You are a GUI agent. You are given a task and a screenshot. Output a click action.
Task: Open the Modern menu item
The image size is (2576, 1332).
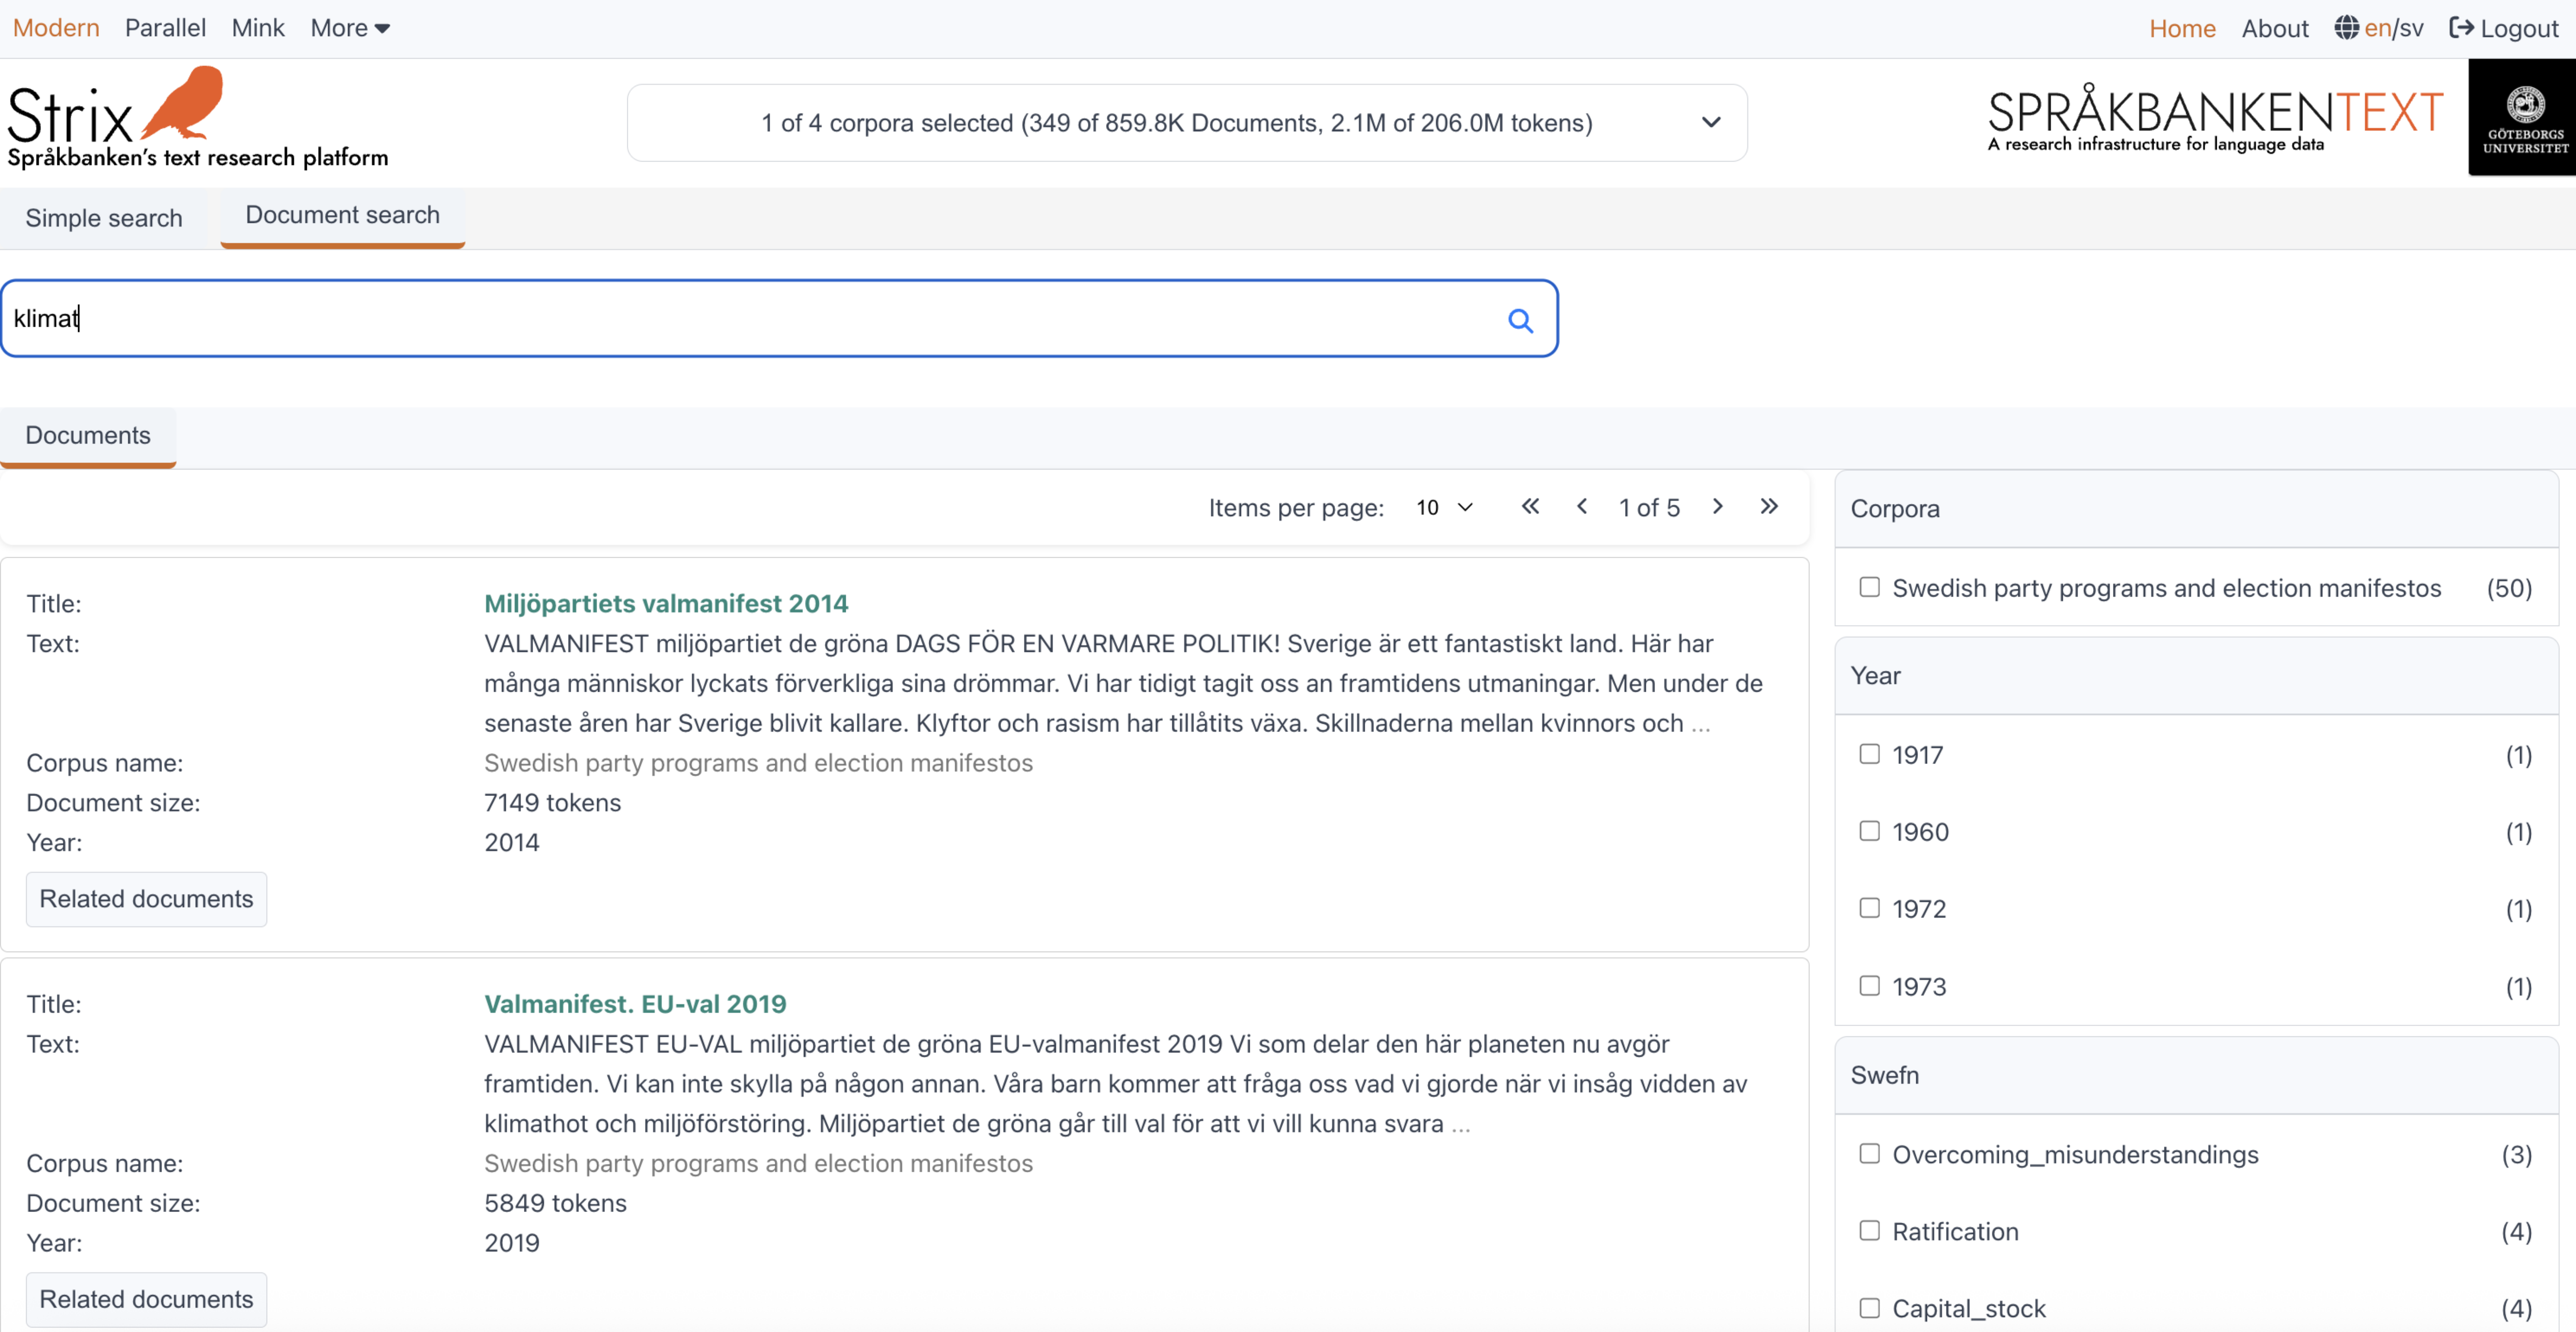point(56,28)
